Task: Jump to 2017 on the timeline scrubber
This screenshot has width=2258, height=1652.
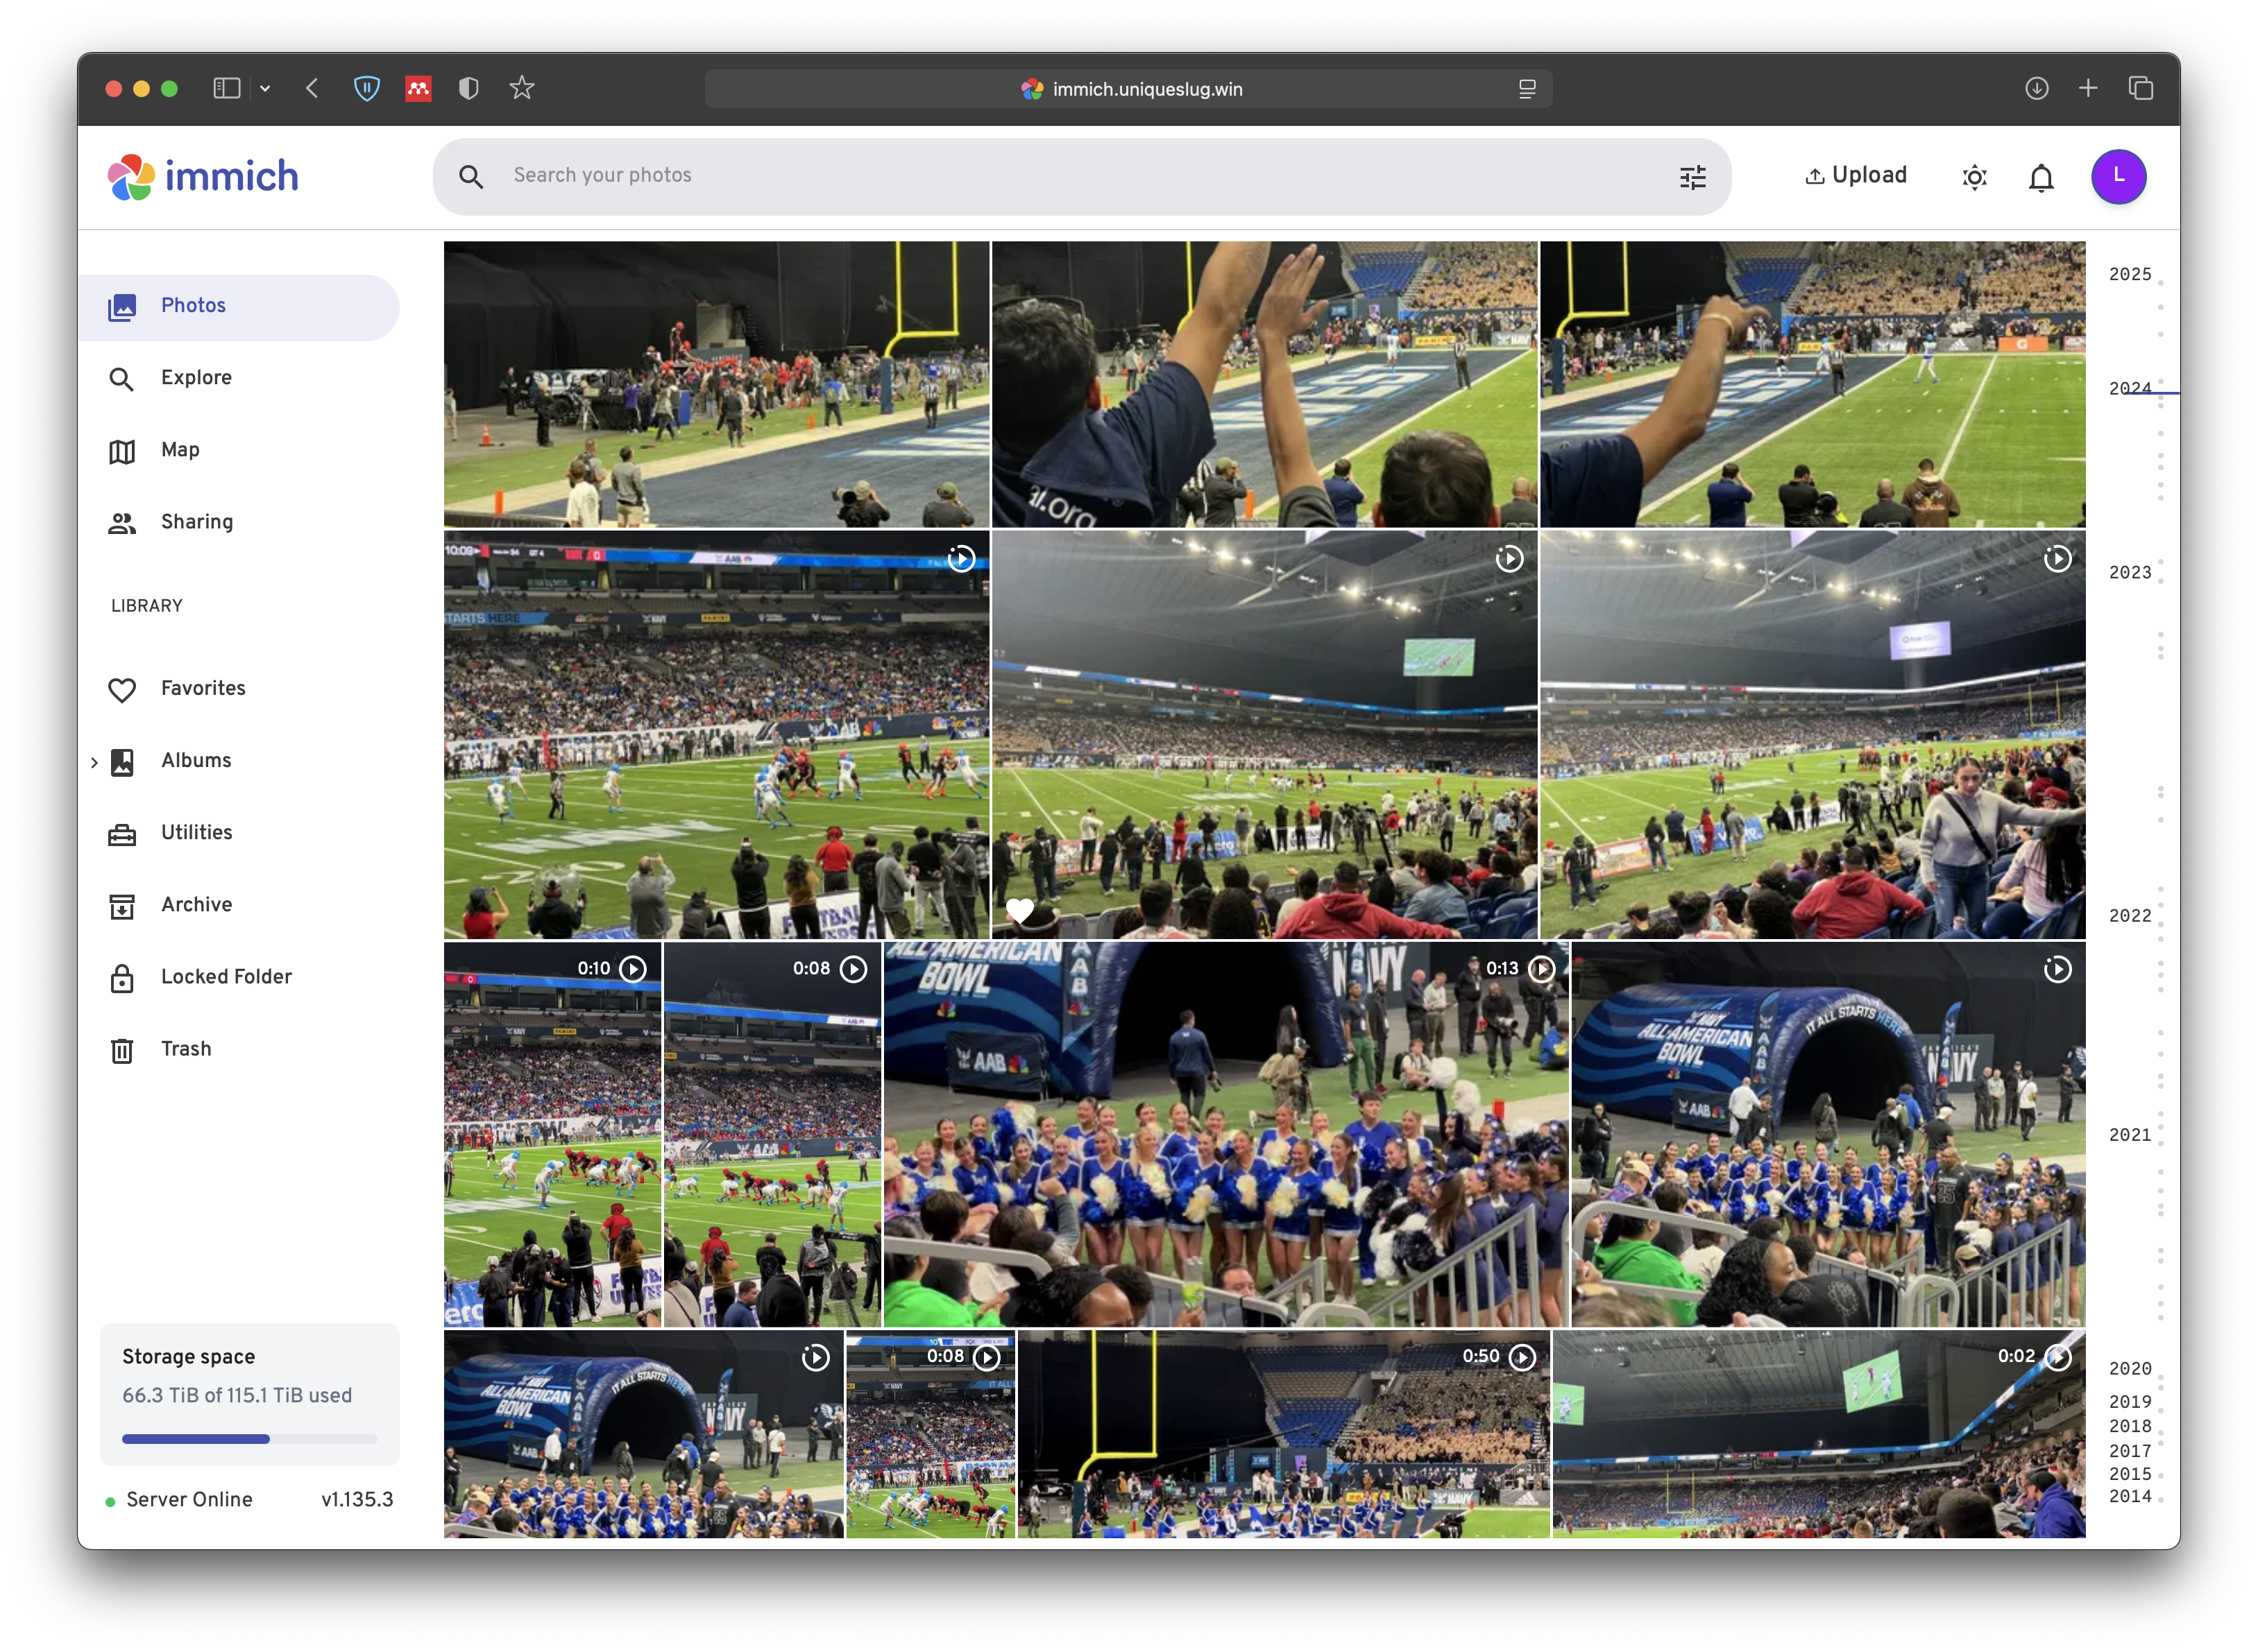Action: tap(2129, 1451)
